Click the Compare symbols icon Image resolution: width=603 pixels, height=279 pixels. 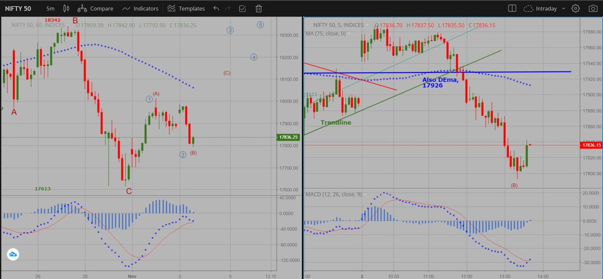83,9
